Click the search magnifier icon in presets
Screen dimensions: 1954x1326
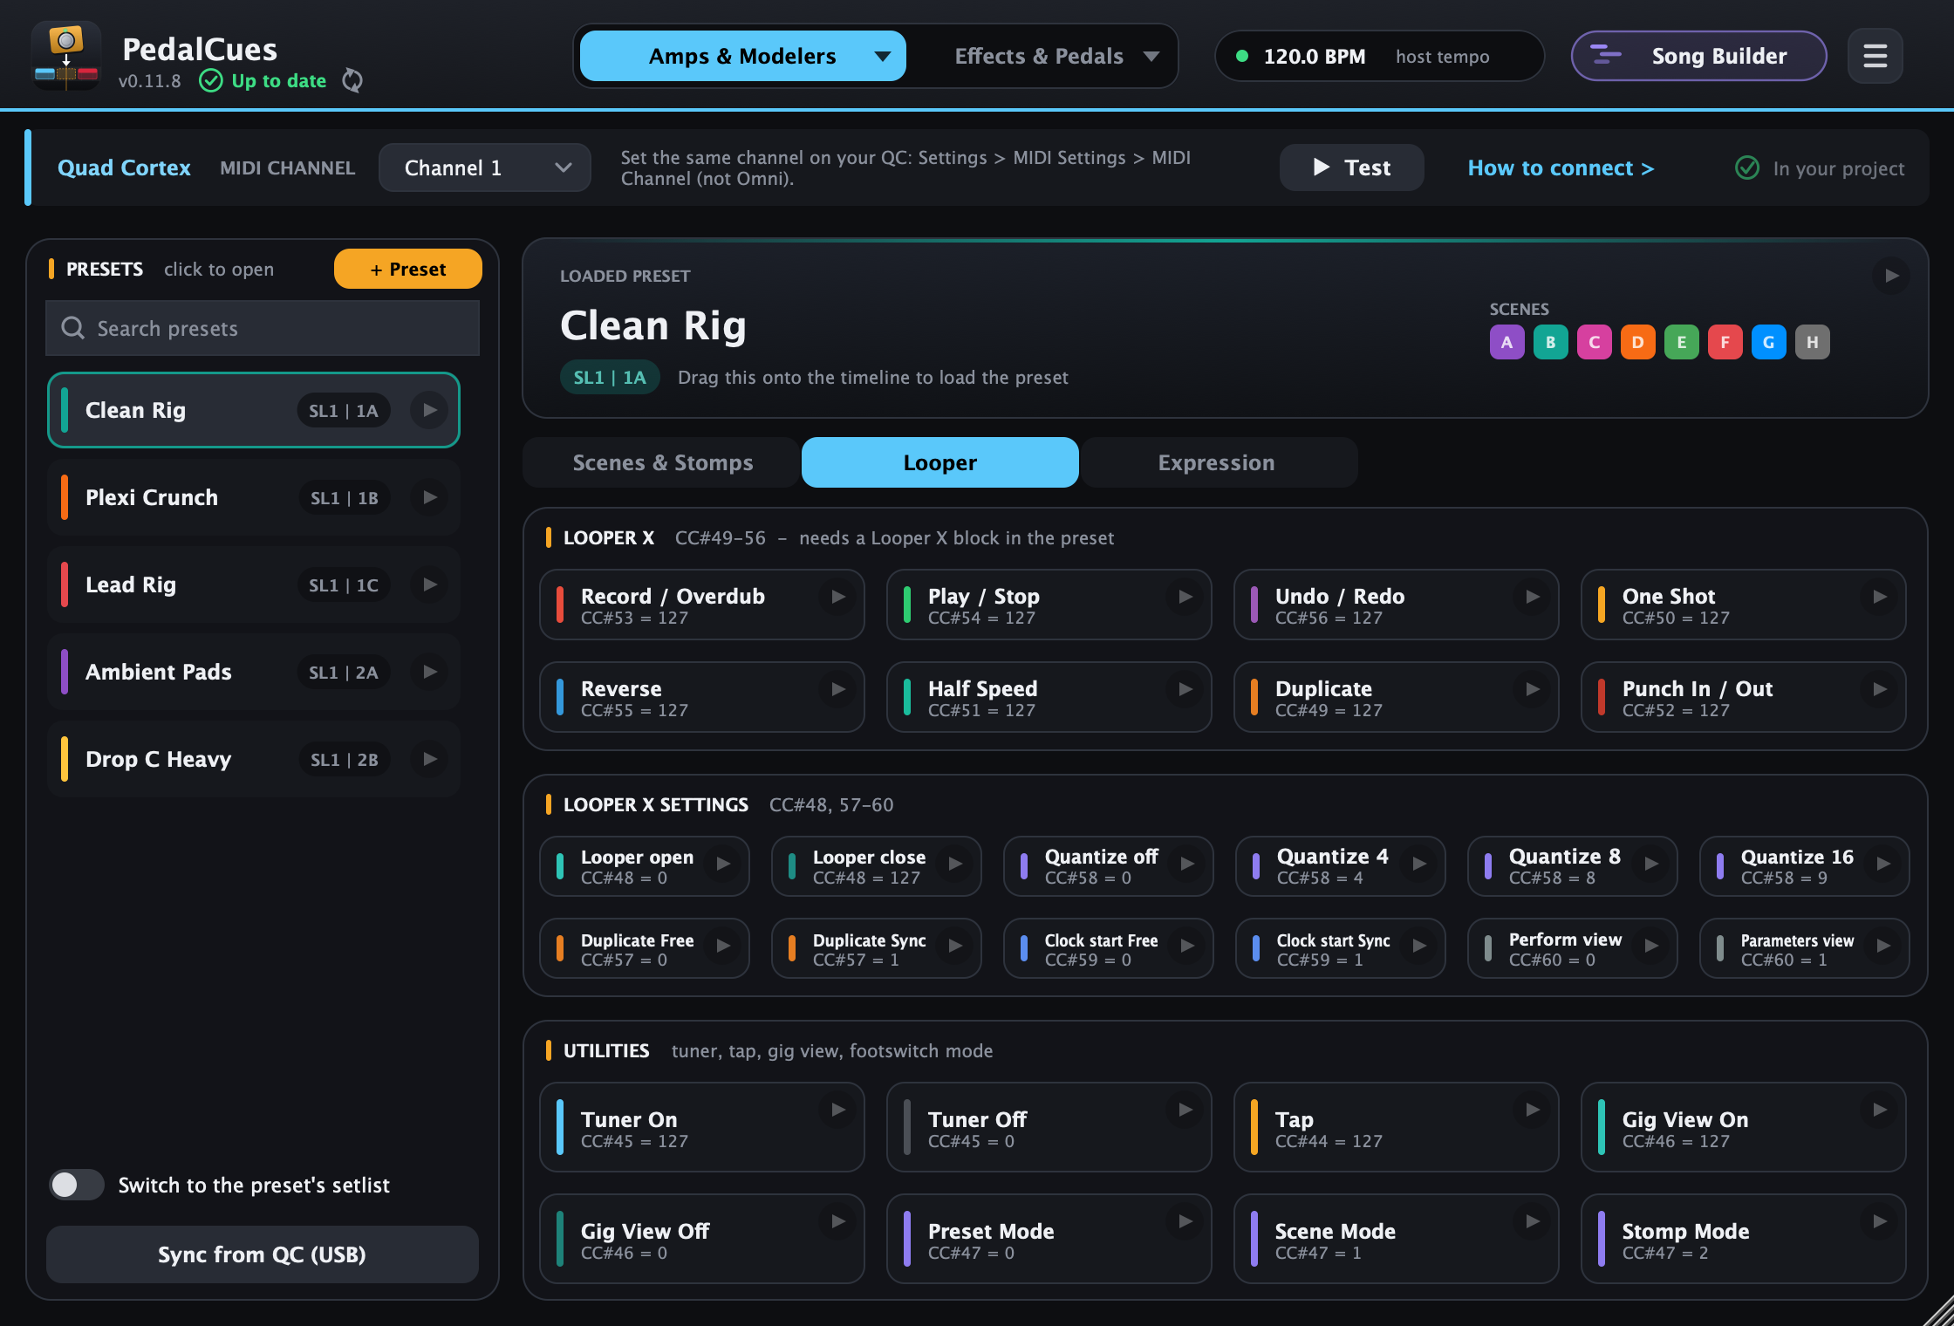pos(72,328)
